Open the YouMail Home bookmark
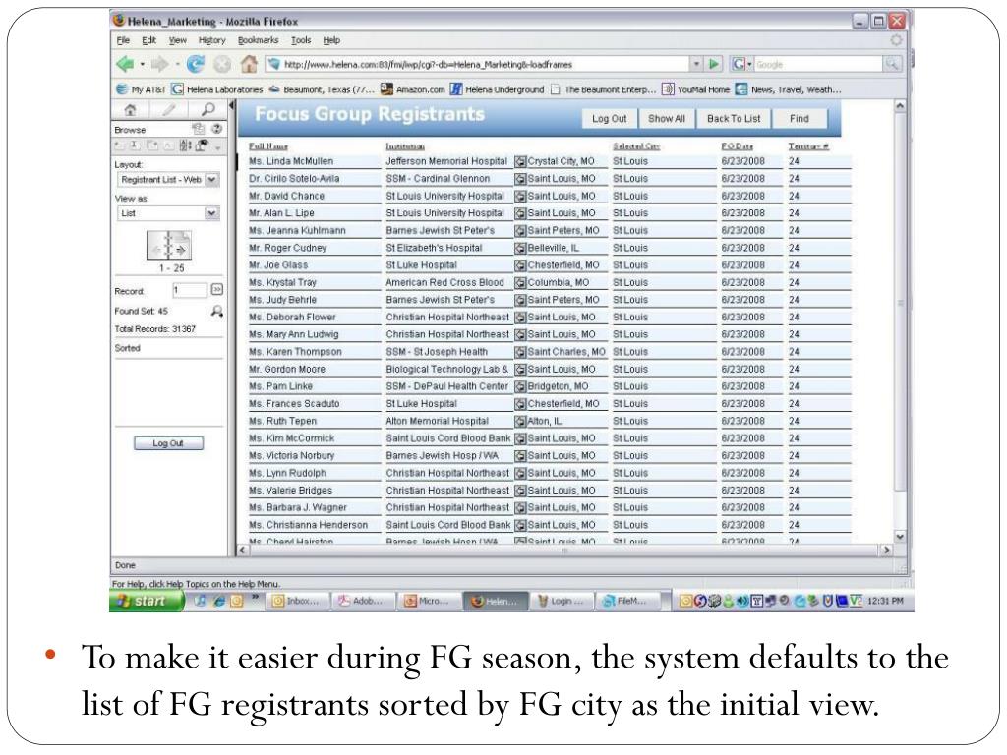 click(696, 89)
